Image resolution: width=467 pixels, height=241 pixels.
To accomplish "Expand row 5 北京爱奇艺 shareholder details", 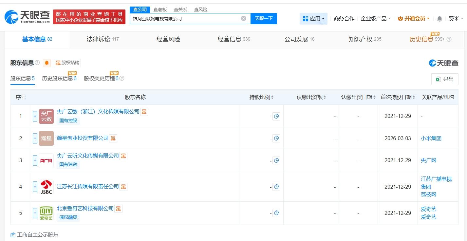I will tap(35, 213).
